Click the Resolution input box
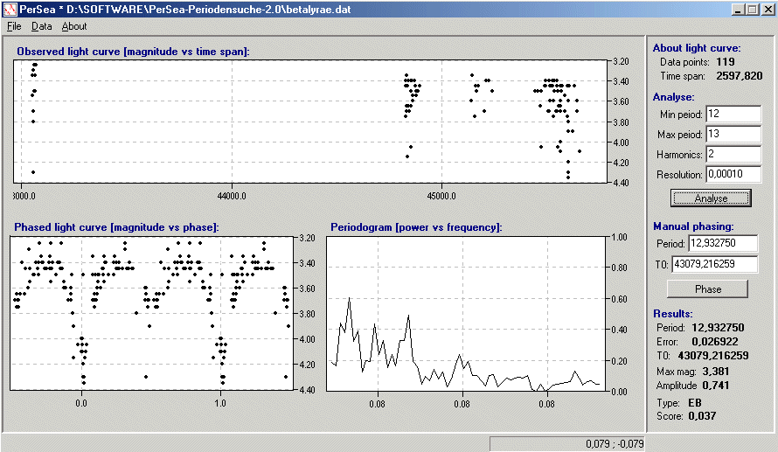 [x=733, y=174]
